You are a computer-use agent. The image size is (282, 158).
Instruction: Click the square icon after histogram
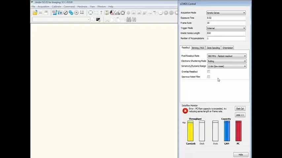(123, 13)
